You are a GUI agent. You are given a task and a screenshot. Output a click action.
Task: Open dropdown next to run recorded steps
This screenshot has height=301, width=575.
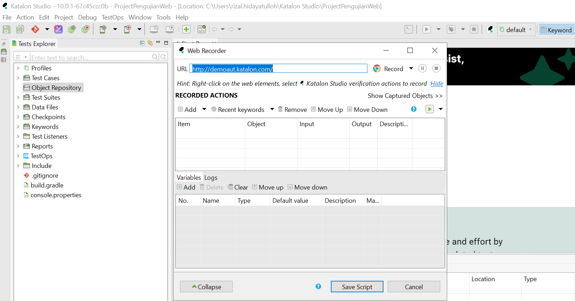[441, 109]
